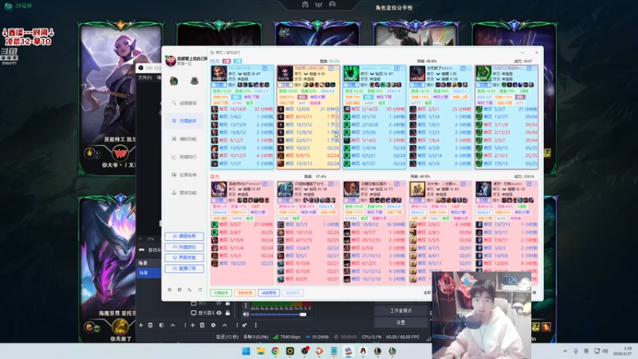Select the 18/2/25 match row in the first blue team card
The image size is (638, 359).
pos(242,263)
